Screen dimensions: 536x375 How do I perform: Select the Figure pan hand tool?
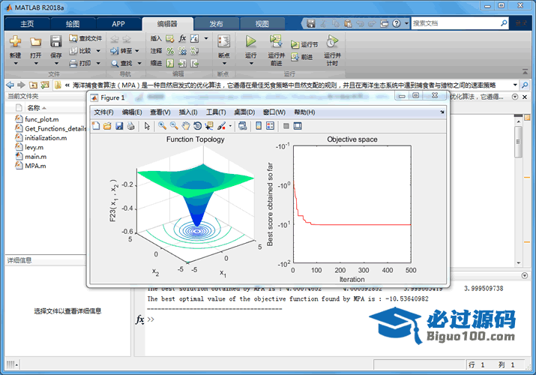tap(186, 126)
